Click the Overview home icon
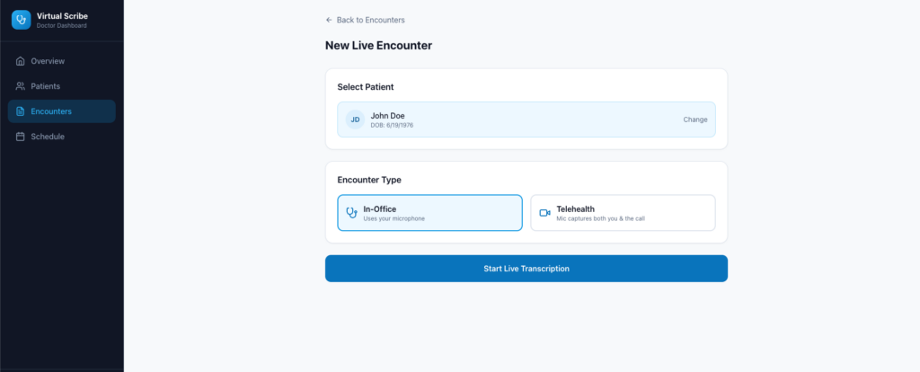The image size is (920, 372). click(x=21, y=61)
